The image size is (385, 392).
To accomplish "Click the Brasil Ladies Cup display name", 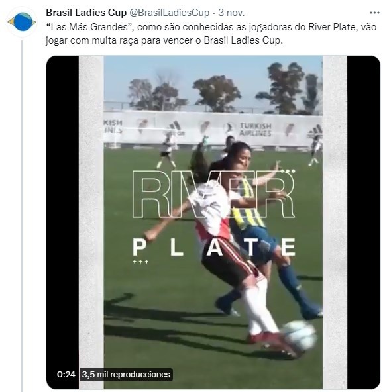I will [x=86, y=13].
